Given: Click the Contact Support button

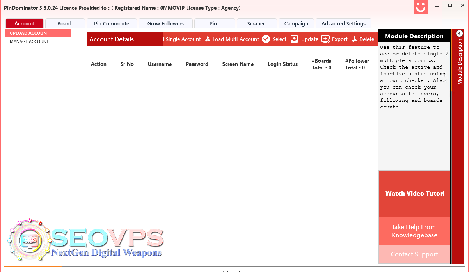Looking at the screenshot, I should click(x=414, y=254).
